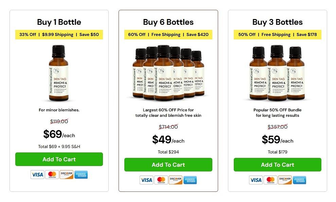Click Visa icon under Buy 6 Bottles
This screenshot has height=202, width=336.
(x=146, y=180)
